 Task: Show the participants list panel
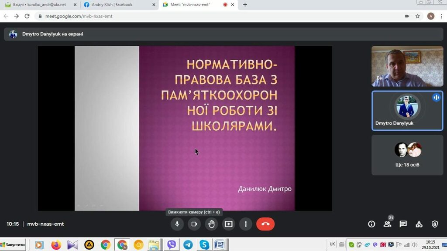pos(387,224)
